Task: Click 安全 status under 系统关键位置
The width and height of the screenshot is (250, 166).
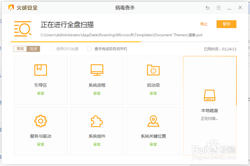Action: pyautogui.click(x=153, y=144)
